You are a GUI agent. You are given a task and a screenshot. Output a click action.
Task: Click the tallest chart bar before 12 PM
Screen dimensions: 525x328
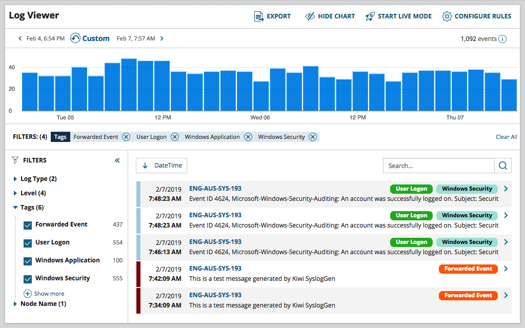tap(129, 85)
